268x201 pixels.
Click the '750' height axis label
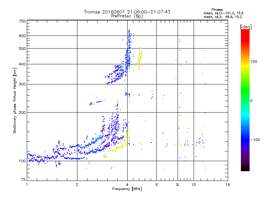tap(22, 21)
